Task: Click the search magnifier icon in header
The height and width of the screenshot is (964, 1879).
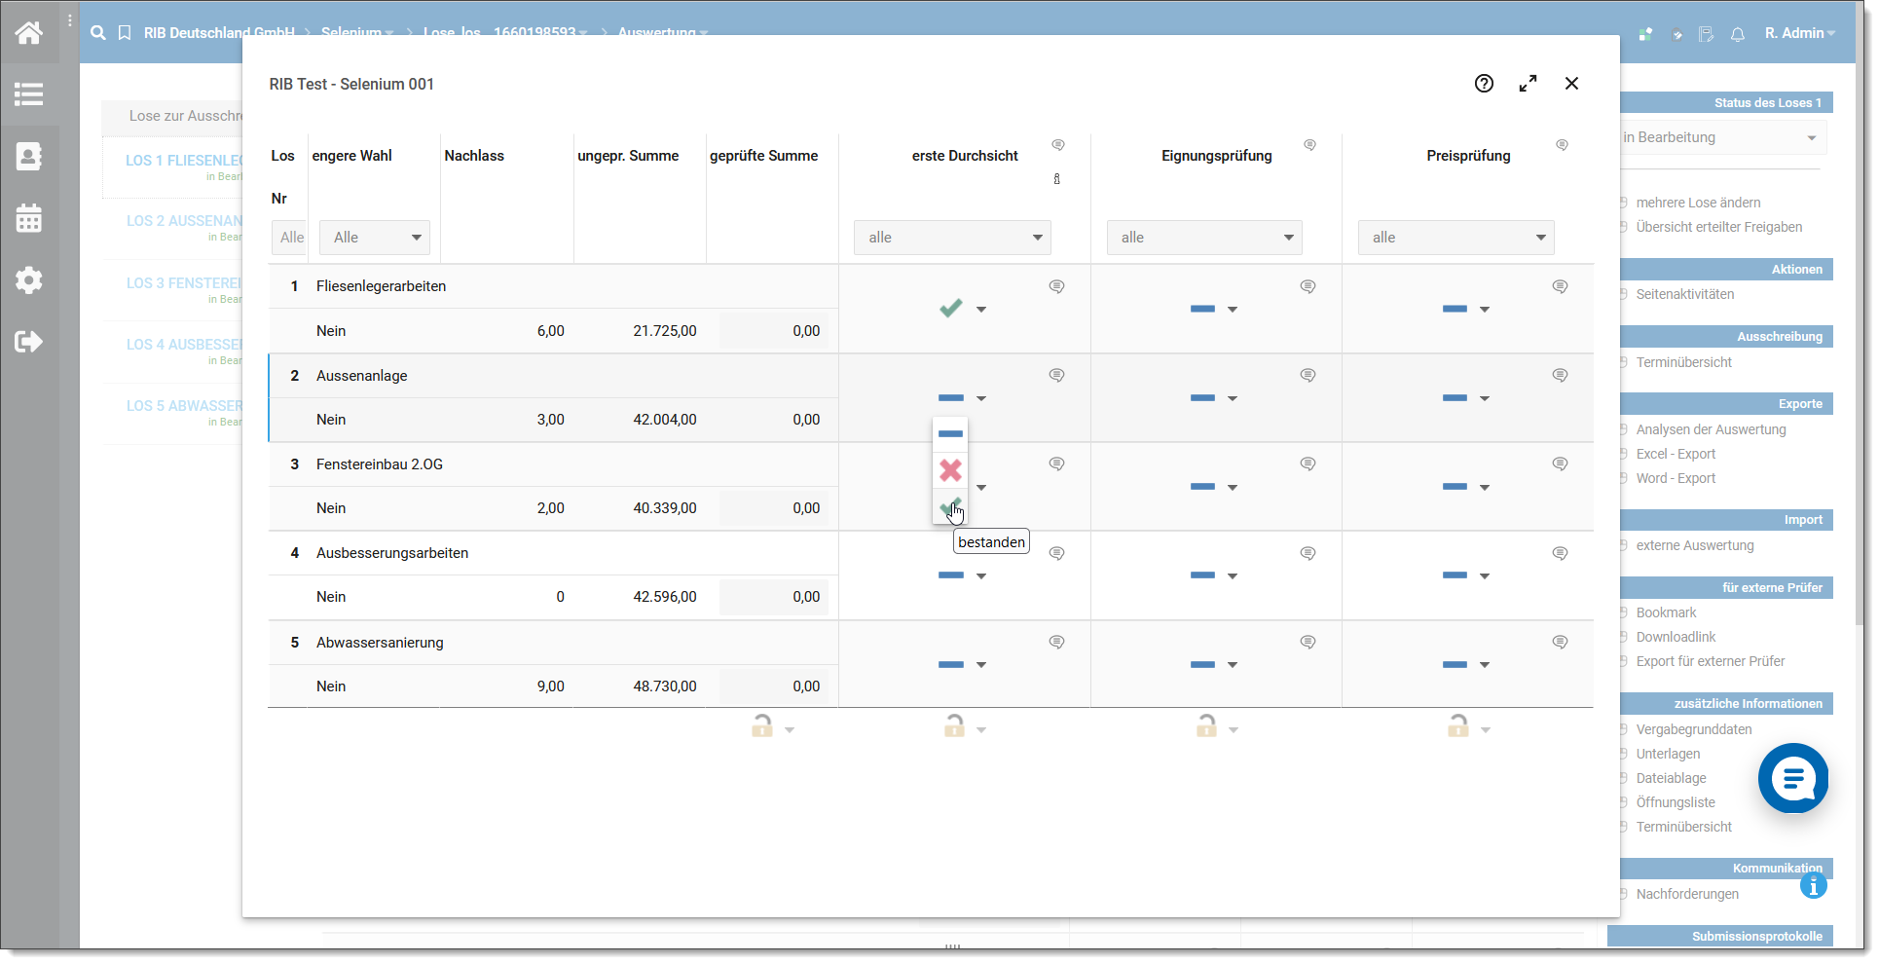Action: [98, 33]
